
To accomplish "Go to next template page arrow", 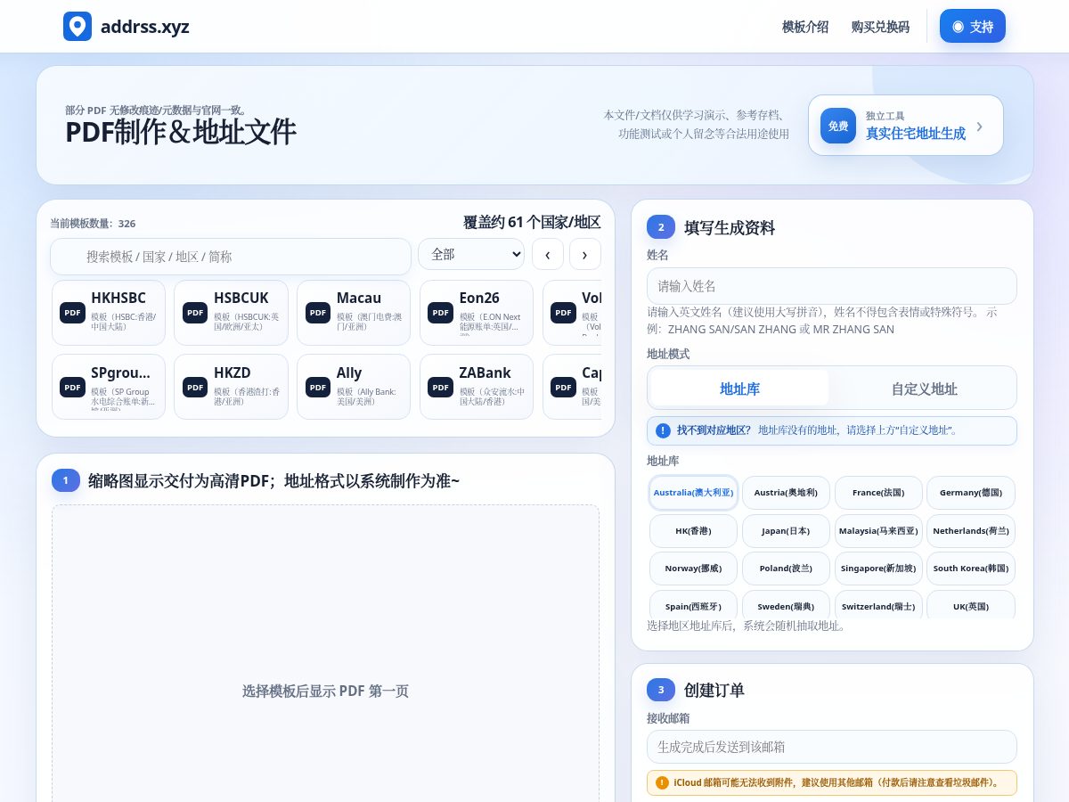I will pos(585,254).
